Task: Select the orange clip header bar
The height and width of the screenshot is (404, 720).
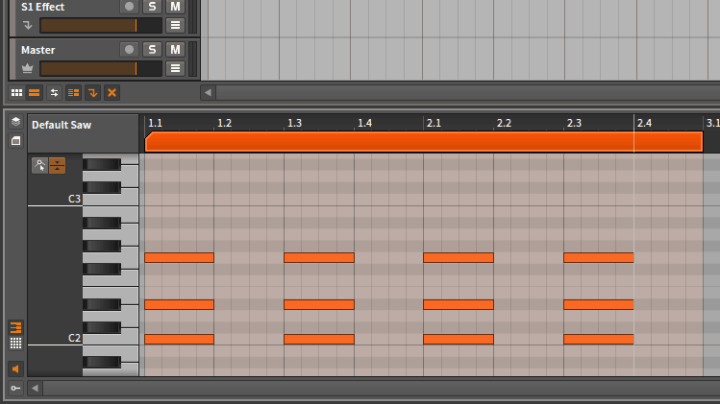Action: [424, 142]
